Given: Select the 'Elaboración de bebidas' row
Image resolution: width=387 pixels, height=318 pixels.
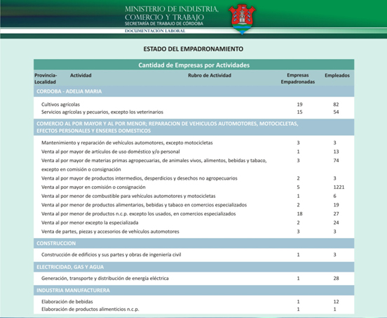Looking at the screenshot, I should coord(193,302).
